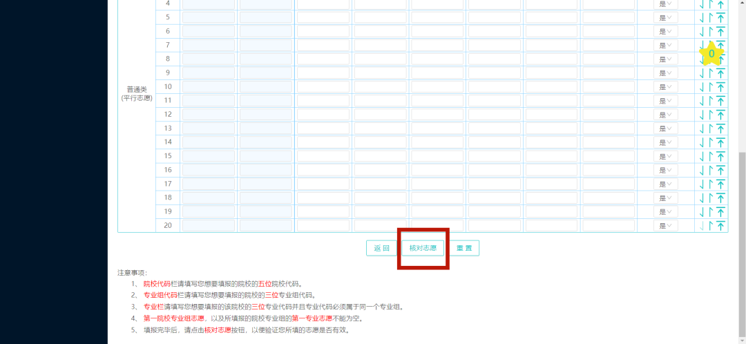Expand the 是 dropdown in row 20
This screenshot has height=344, width=746.
[x=666, y=226]
